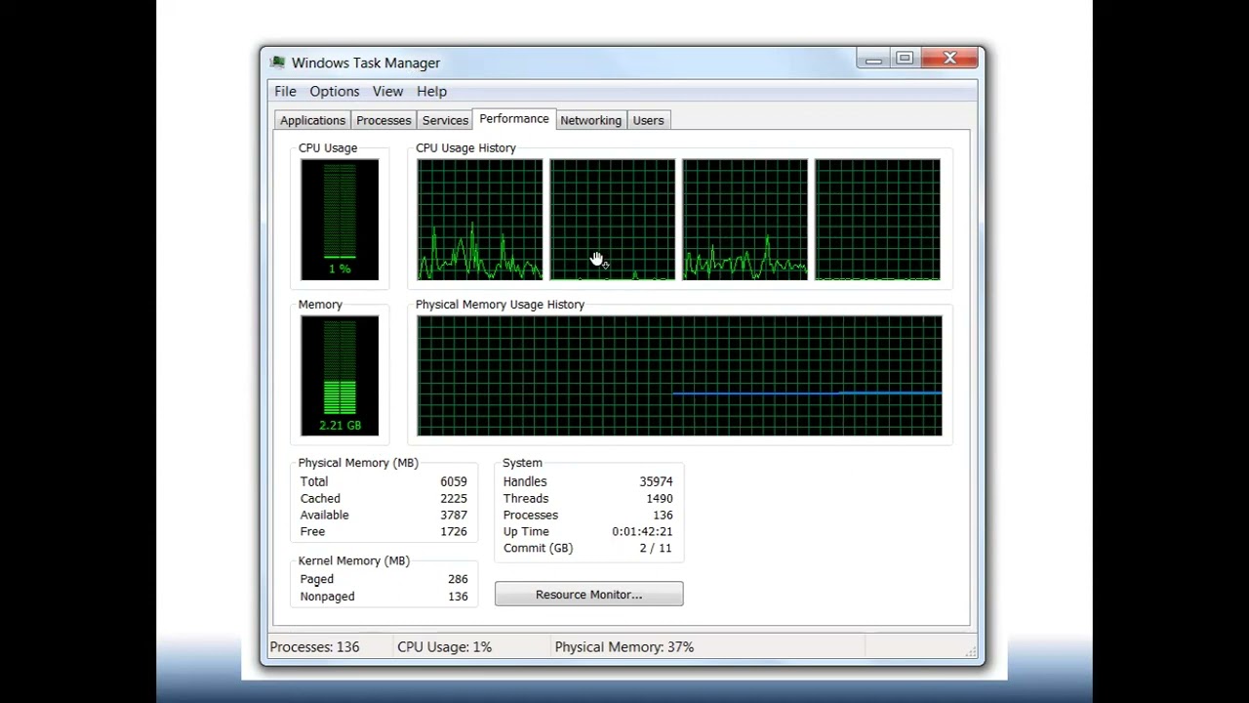This screenshot has width=1249, height=703.
Task: Click the Physical Memory Usage History graph
Action: [x=680, y=376]
